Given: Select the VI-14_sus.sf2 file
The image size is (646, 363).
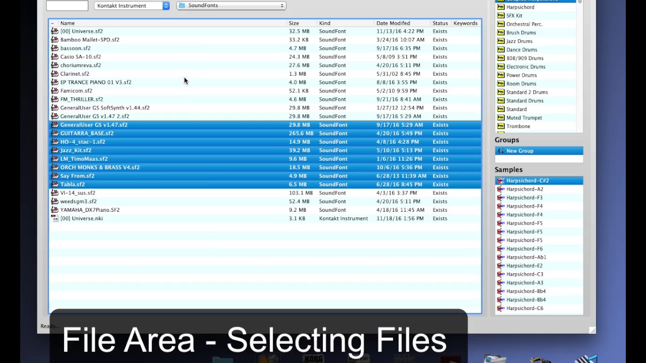Looking at the screenshot, I should point(265,193).
